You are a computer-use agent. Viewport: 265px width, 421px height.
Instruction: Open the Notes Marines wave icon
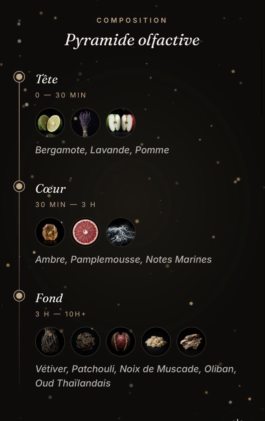coord(121,232)
